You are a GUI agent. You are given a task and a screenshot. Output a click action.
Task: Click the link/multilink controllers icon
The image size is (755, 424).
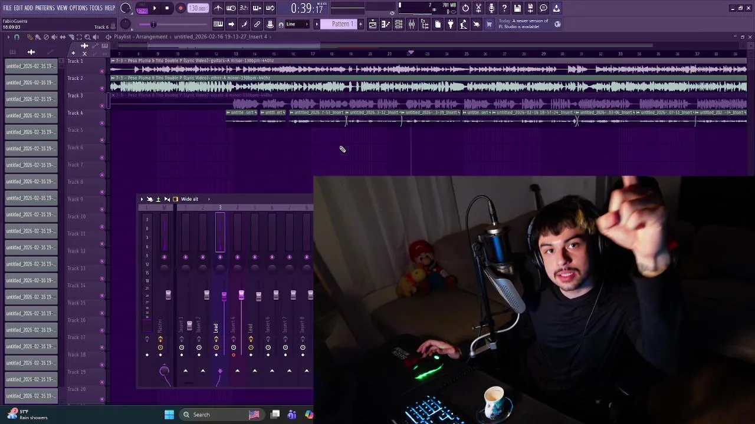click(x=257, y=24)
